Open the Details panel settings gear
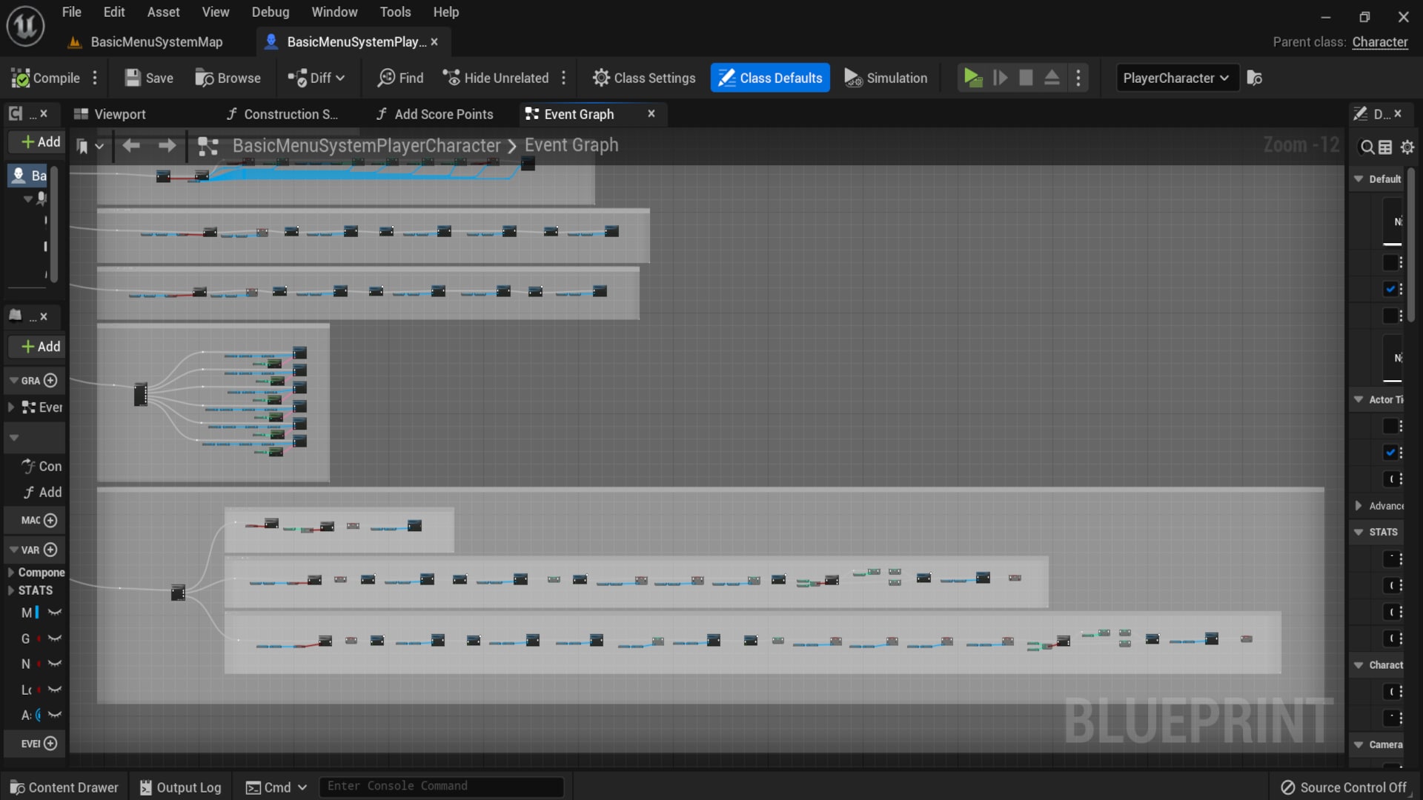1423x800 pixels. (1407, 147)
